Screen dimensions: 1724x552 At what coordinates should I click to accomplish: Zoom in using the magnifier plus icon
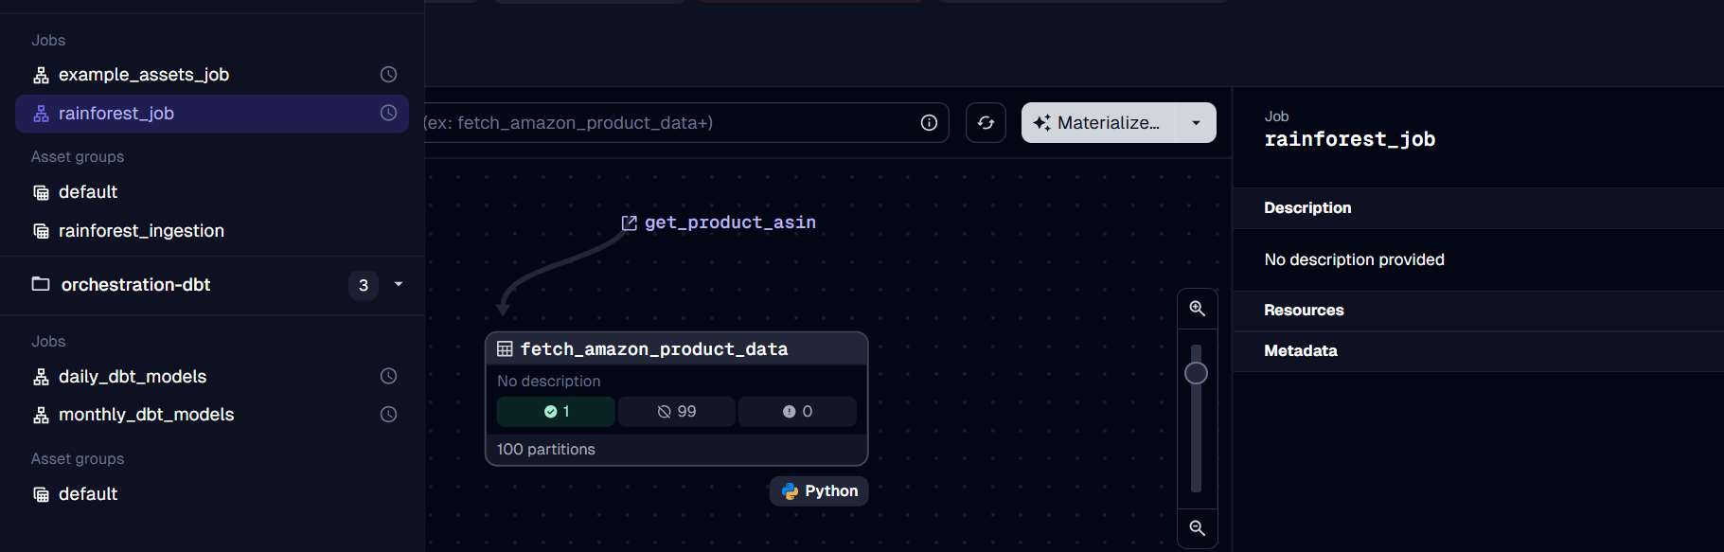click(1197, 309)
